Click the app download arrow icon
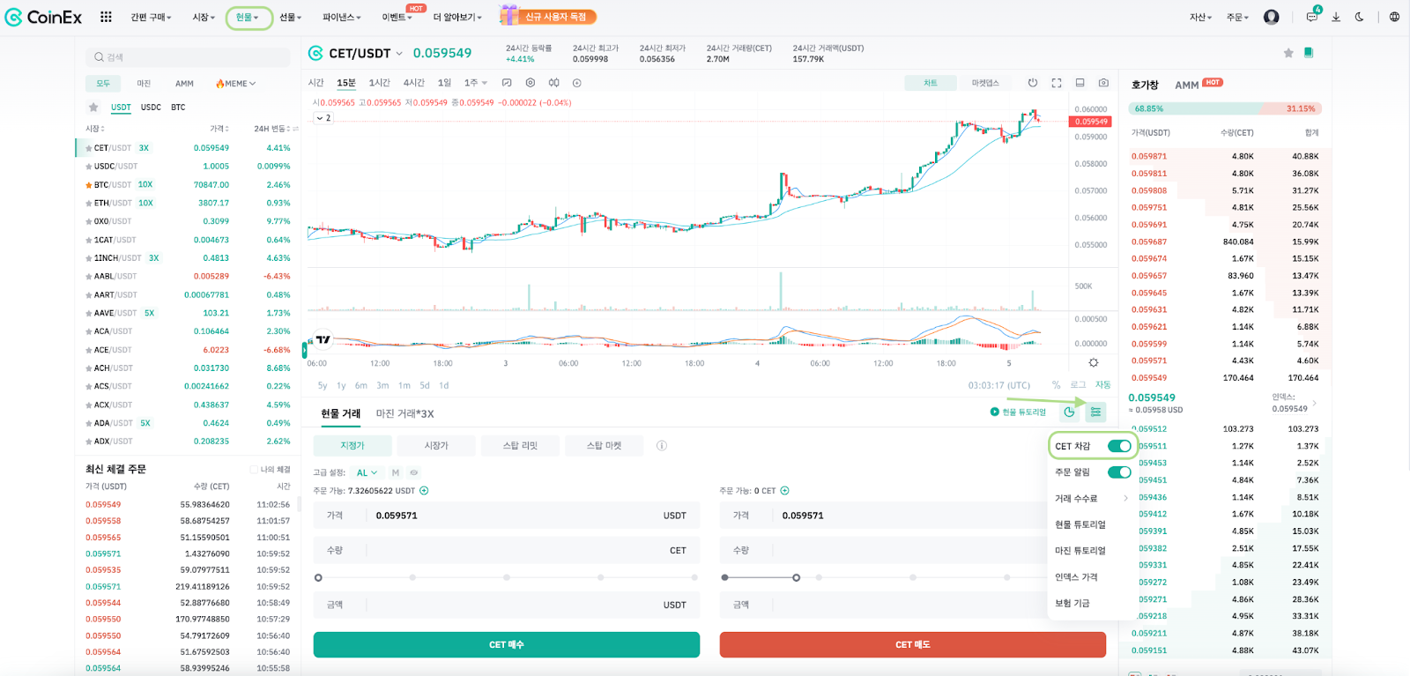The width and height of the screenshot is (1410, 676). pyautogui.click(x=1336, y=17)
